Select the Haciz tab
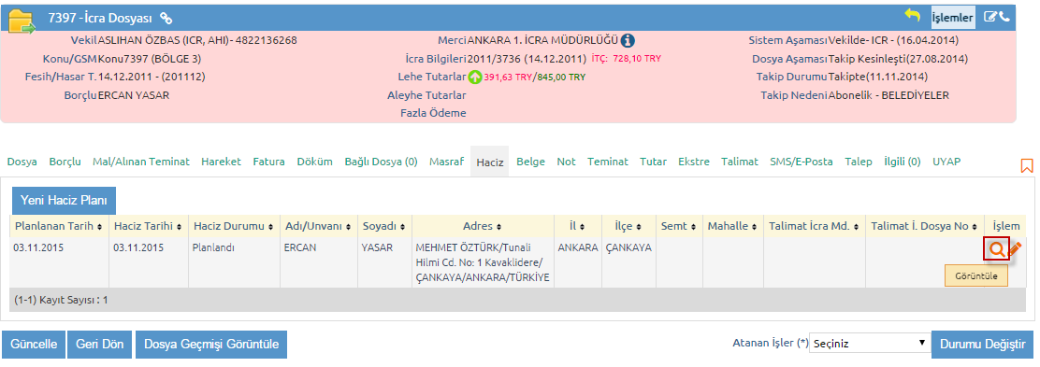 tap(489, 162)
